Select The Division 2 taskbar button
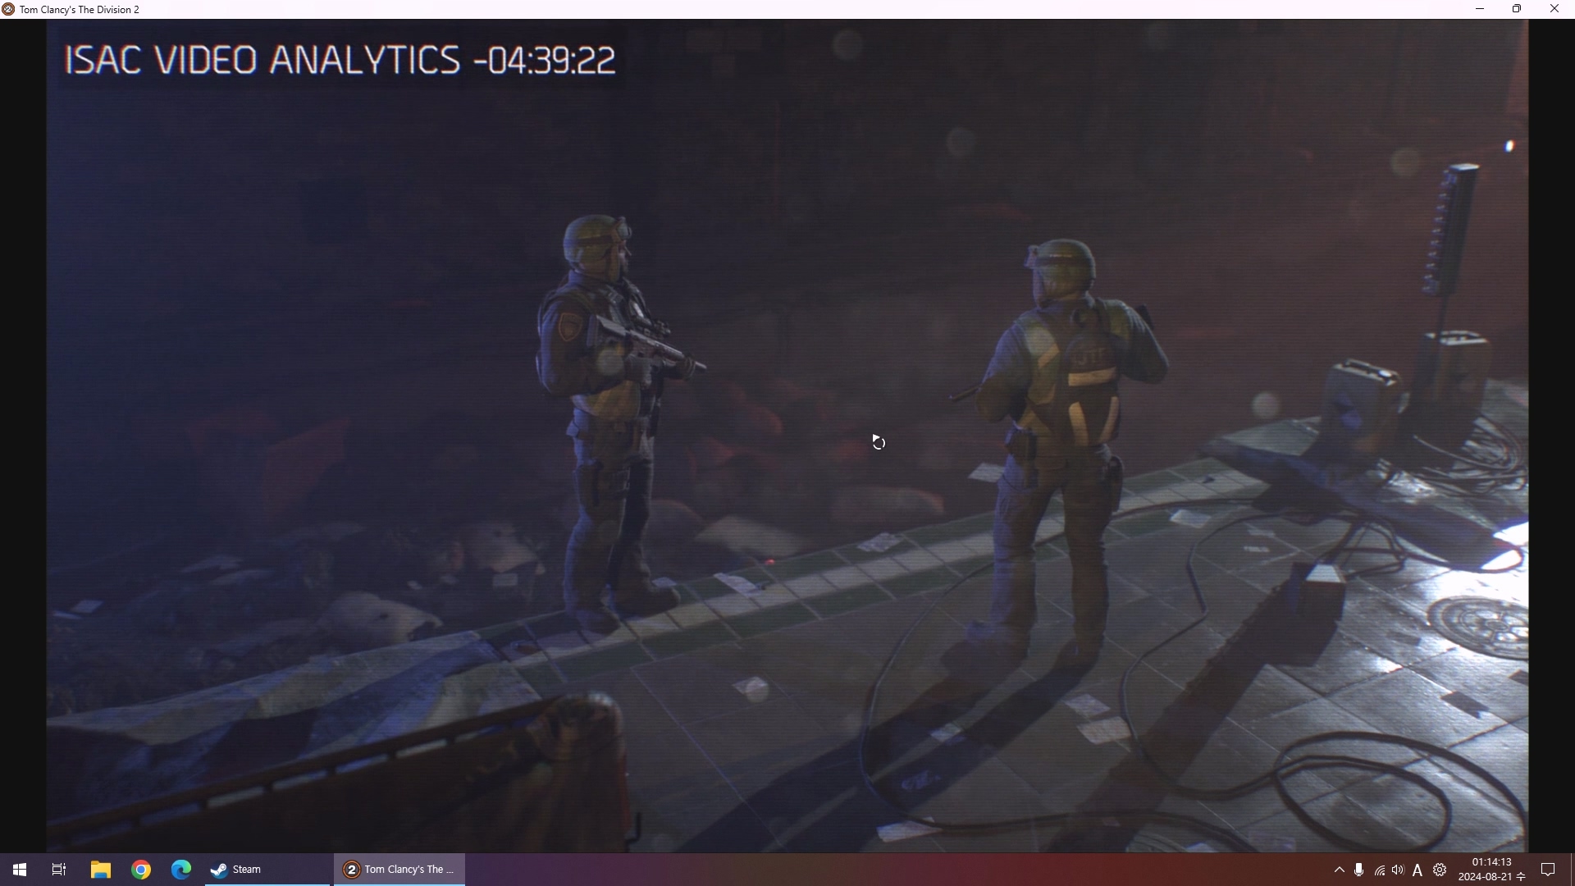The width and height of the screenshot is (1575, 886). (399, 870)
